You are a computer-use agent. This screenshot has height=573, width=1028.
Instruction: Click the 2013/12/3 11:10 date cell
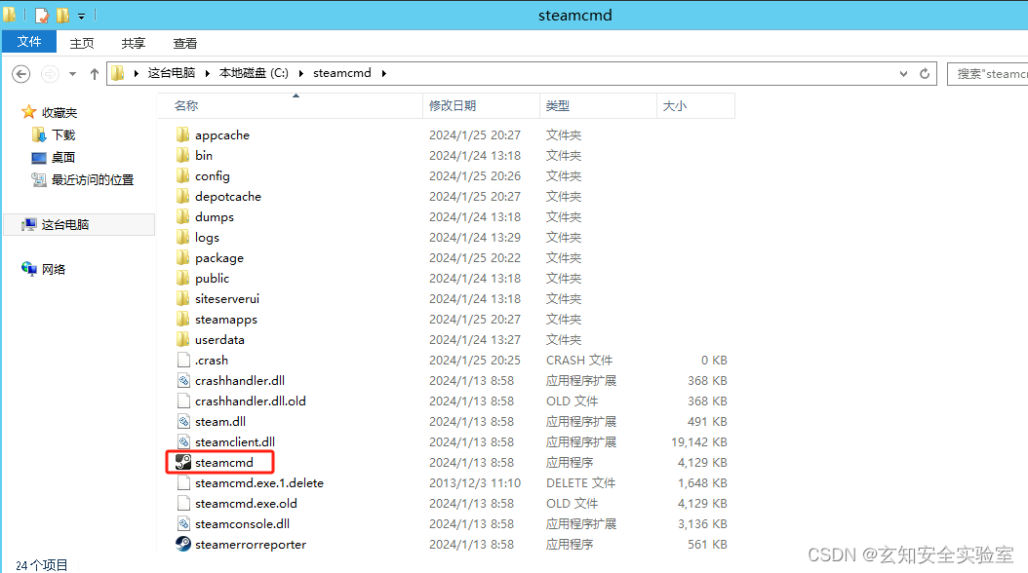click(x=475, y=482)
